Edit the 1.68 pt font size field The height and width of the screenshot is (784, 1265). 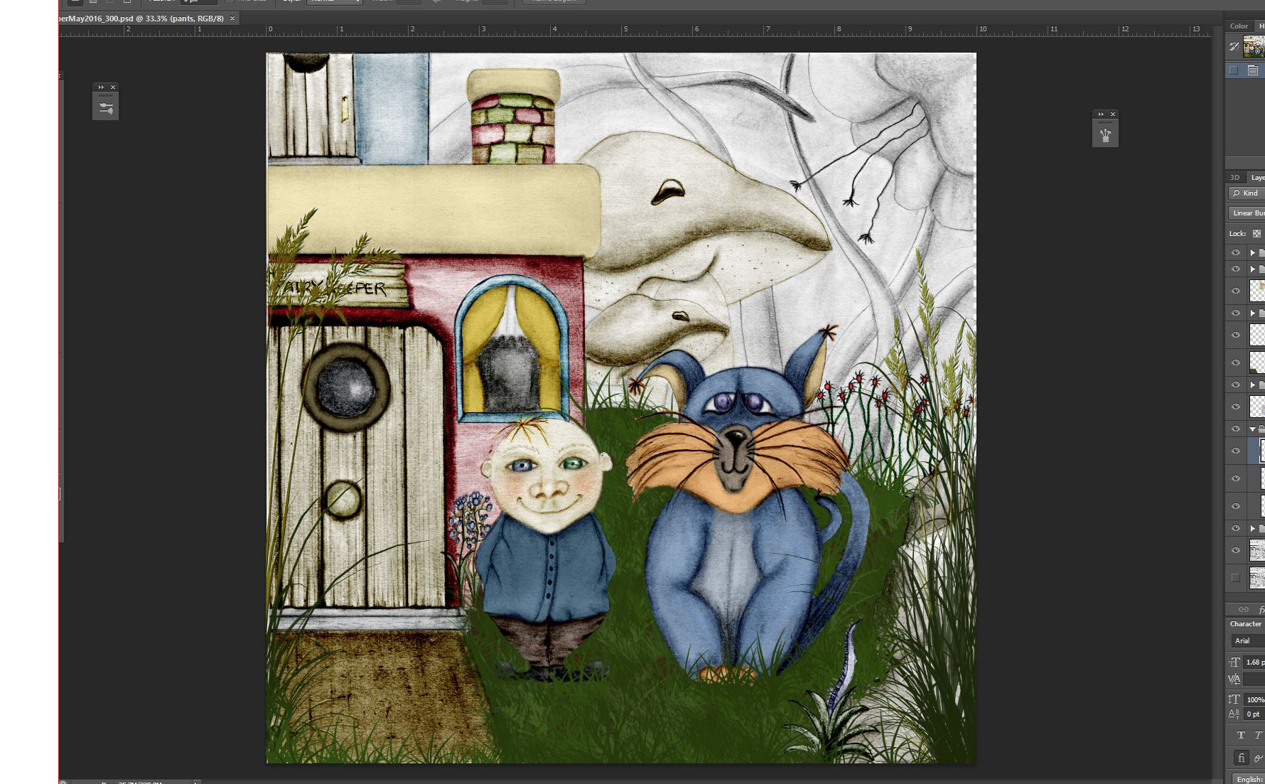pyautogui.click(x=1254, y=662)
